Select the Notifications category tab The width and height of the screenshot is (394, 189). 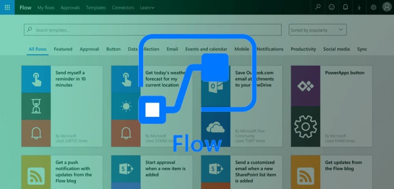(270, 49)
